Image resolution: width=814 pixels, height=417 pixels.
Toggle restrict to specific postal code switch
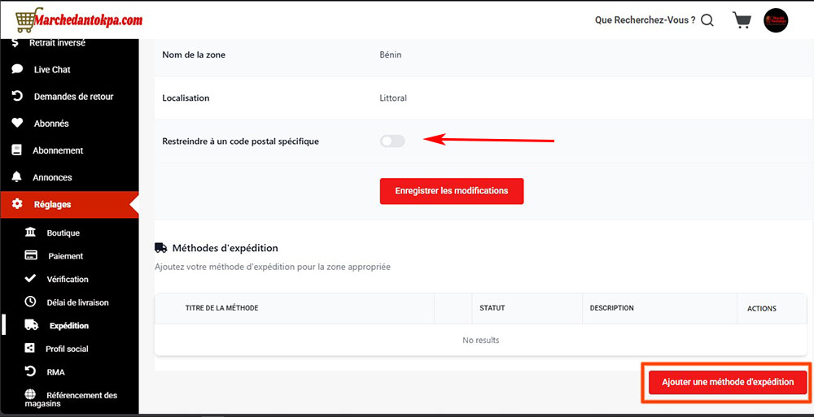click(x=392, y=141)
